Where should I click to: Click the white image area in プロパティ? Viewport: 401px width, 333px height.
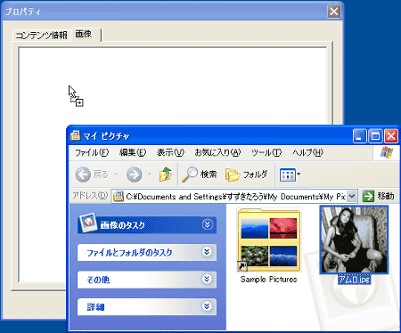pos(172,86)
